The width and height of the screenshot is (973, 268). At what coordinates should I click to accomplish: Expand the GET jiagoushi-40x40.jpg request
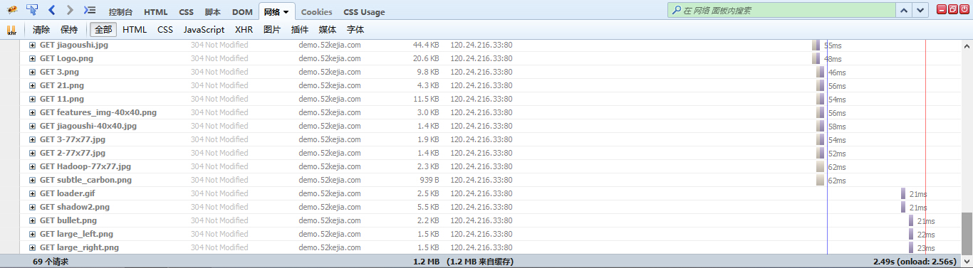pos(32,126)
